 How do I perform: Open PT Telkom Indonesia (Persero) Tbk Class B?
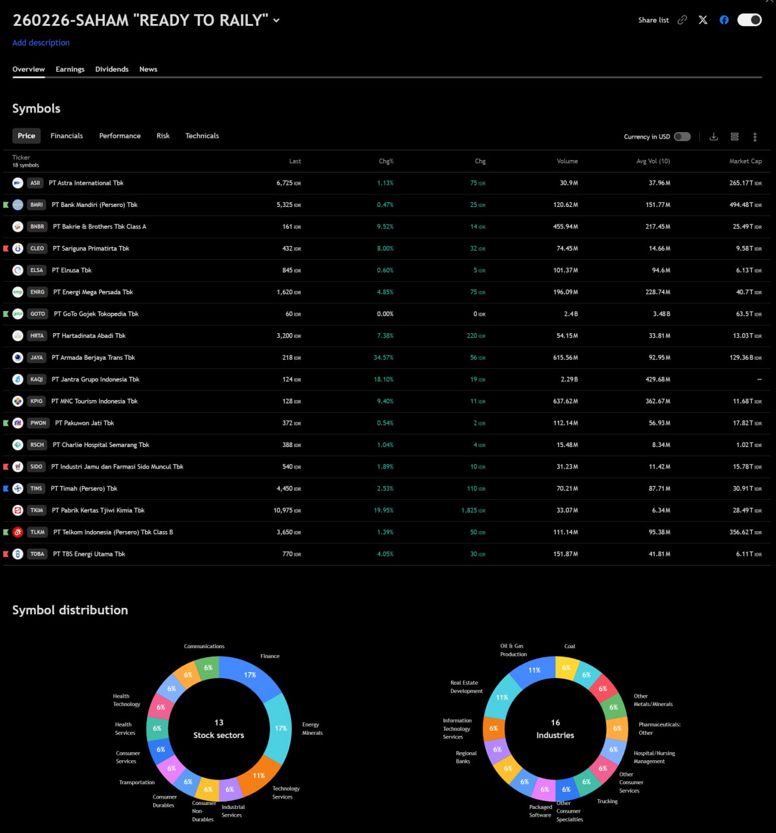[x=113, y=532]
